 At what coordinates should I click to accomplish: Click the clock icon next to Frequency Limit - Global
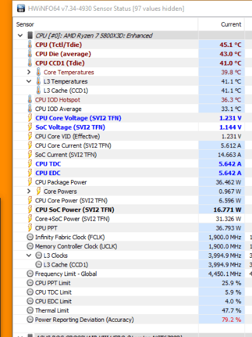[x=30, y=274]
